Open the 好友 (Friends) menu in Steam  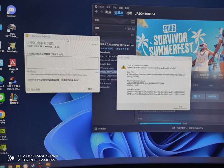point(114,7)
